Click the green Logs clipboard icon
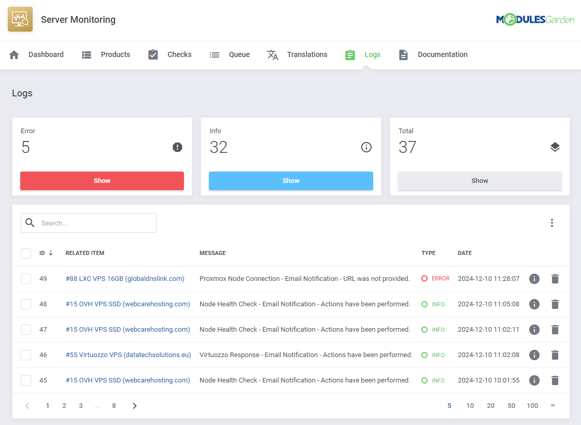 coord(350,55)
